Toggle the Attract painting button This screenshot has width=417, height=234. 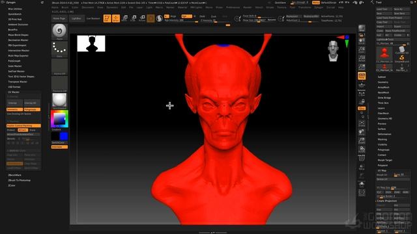click(x=23, y=130)
